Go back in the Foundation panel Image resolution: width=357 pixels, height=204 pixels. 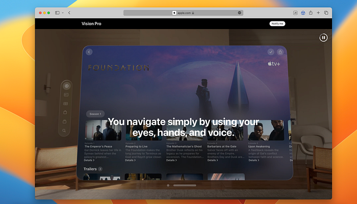[89, 52]
